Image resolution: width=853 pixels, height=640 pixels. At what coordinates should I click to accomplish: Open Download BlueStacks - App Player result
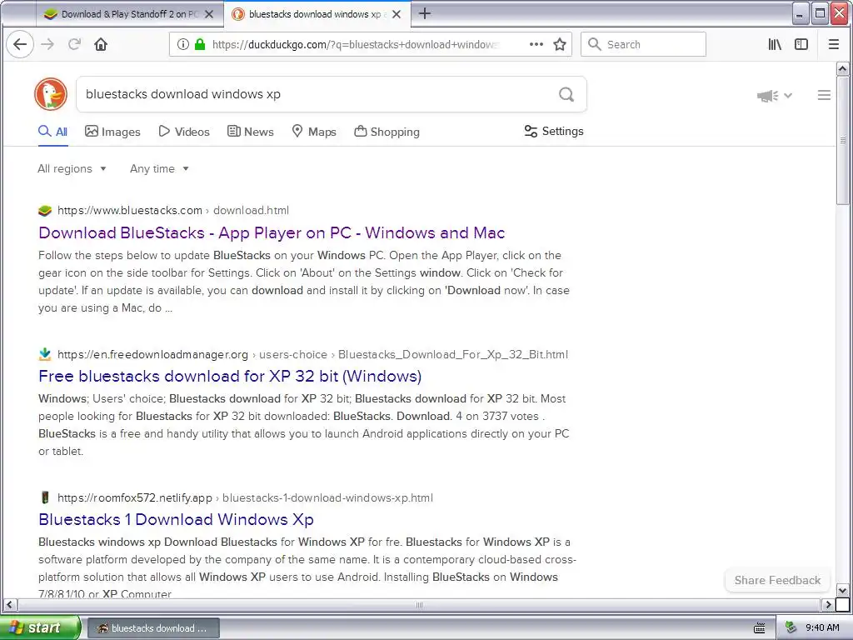[x=272, y=233]
